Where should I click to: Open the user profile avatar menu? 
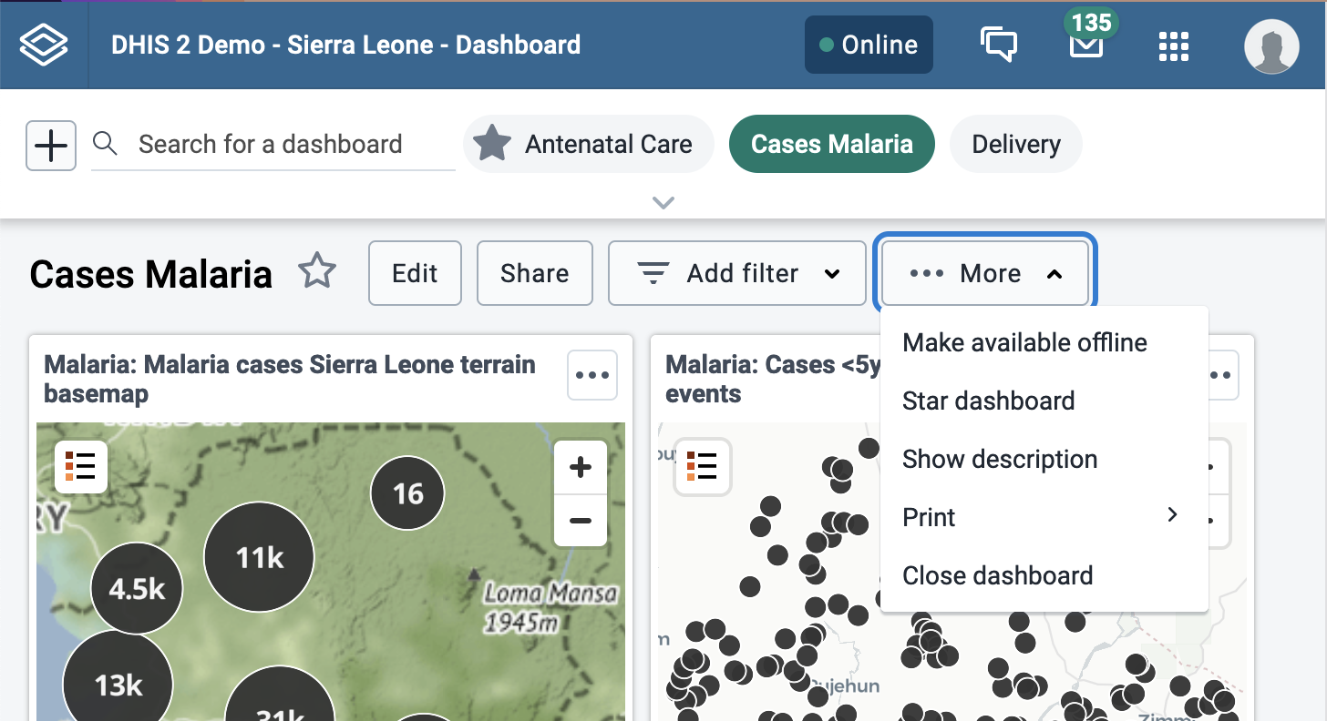(x=1273, y=46)
